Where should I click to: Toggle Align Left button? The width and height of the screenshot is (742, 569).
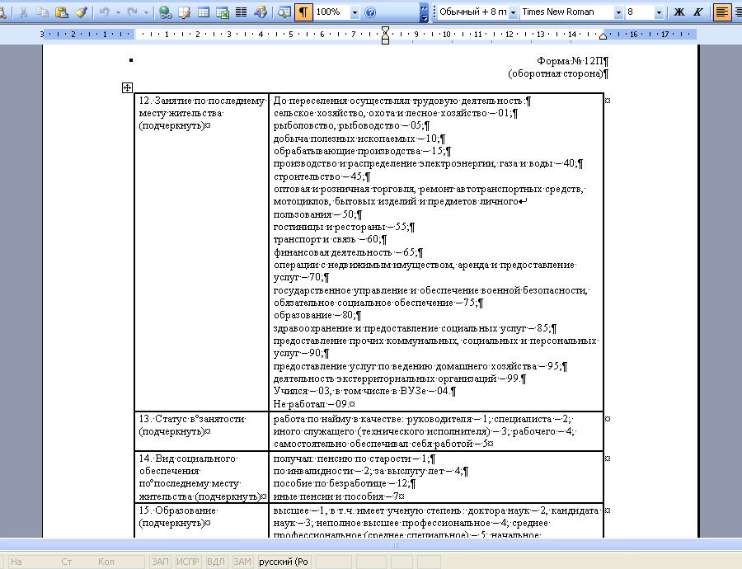[x=721, y=12]
